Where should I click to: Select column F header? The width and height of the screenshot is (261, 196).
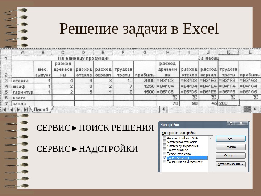pyautogui.click(x=123, y=52)
